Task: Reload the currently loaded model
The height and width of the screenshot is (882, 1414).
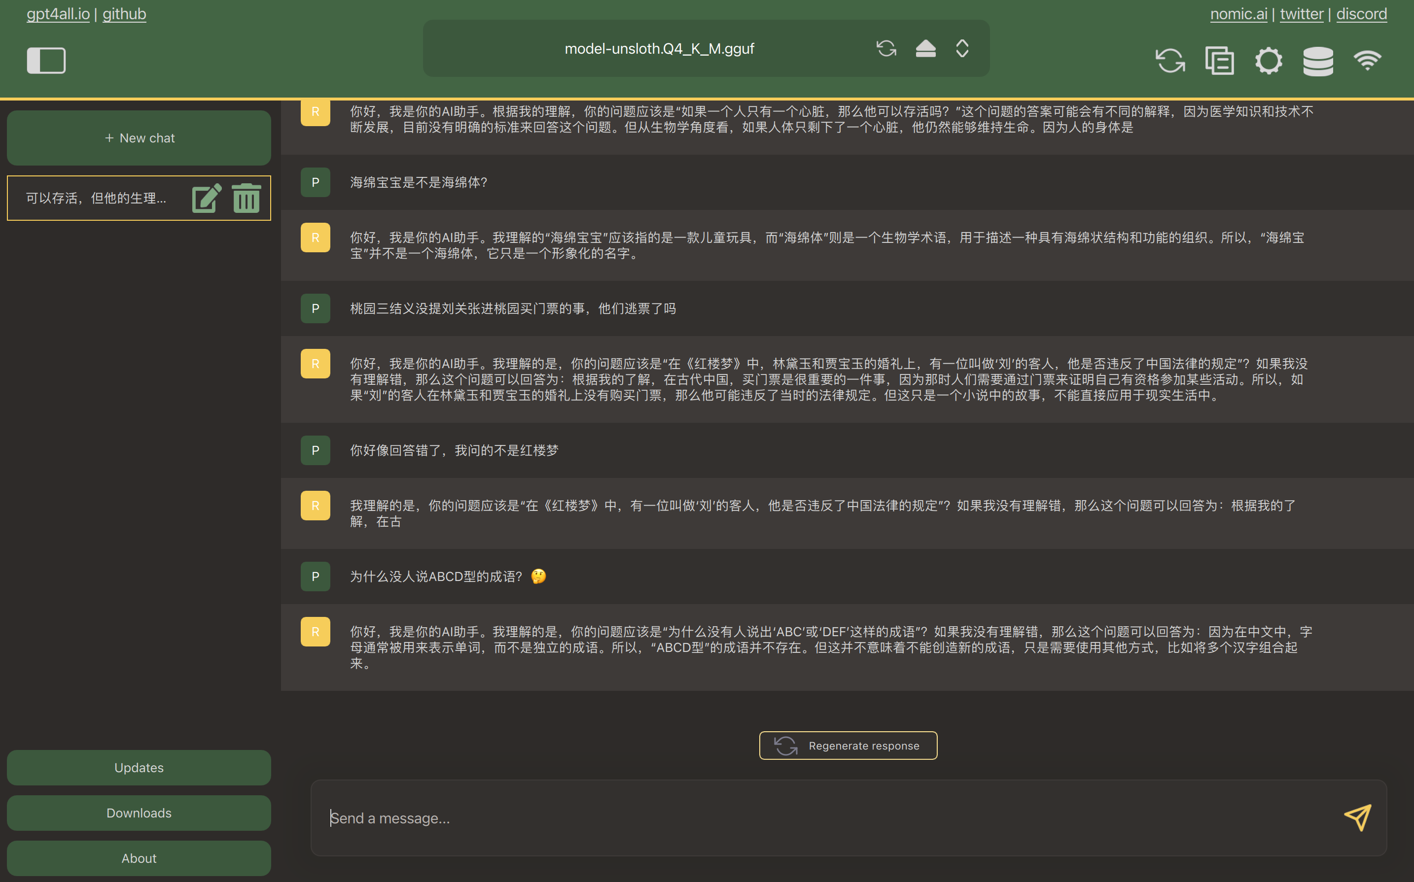Action: click(886, 48)
